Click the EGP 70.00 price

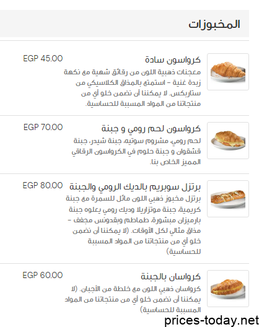click(x=43, y=127)
